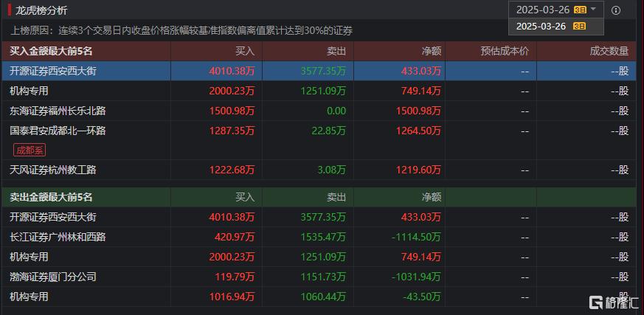Select the 渤海证券厦门分公司 row
Image resolution: width=644 pixels, height=315 pixels.
319,277
